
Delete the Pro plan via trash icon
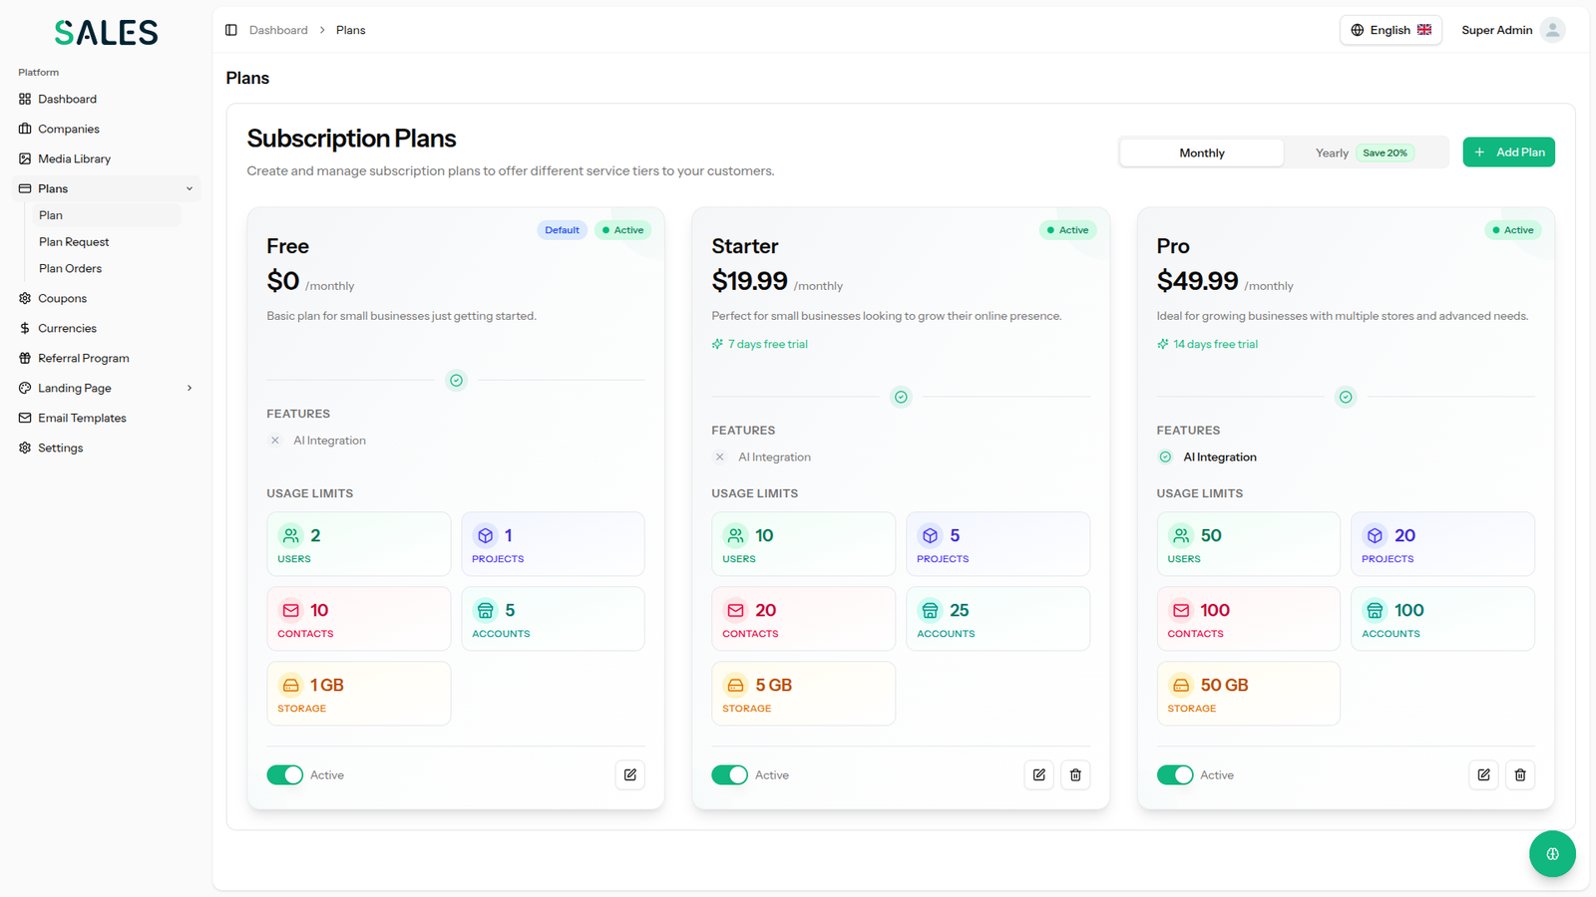(1520, 774)
